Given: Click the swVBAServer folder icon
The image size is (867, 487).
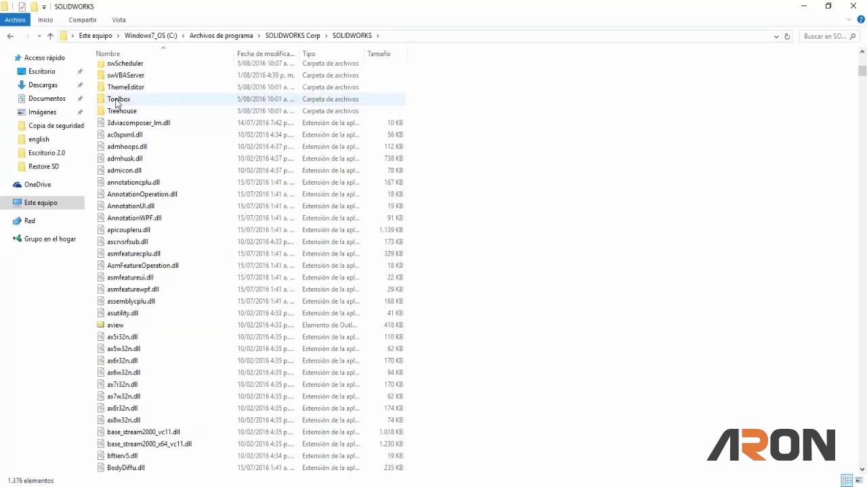Looking at the screenshot, I should (x=101, y=75).
